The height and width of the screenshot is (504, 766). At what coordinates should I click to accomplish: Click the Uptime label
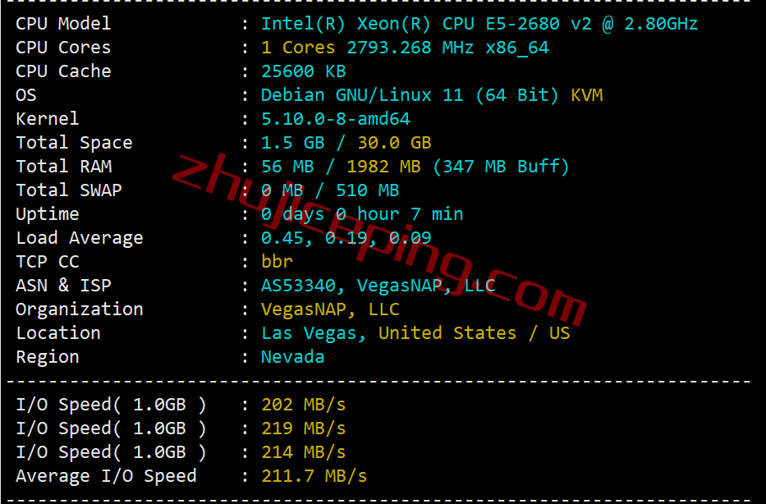pyautogui.click(x=48, y=214)
